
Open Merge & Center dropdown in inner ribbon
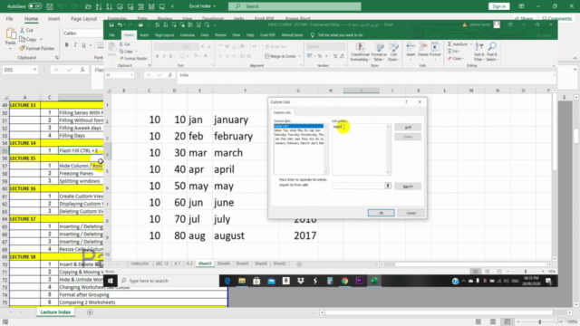pyautogui.click(x=300, y=56)
